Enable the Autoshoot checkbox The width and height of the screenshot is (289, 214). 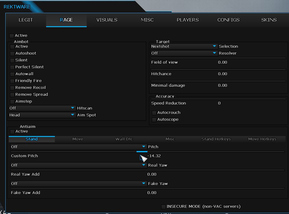pyautogui.click(x=12, y=54)
